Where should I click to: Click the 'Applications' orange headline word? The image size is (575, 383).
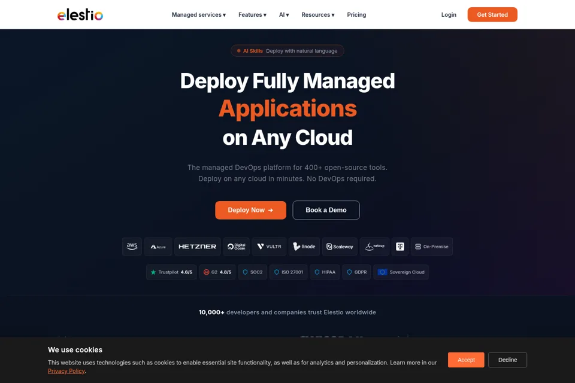click(x=287, y=108)
